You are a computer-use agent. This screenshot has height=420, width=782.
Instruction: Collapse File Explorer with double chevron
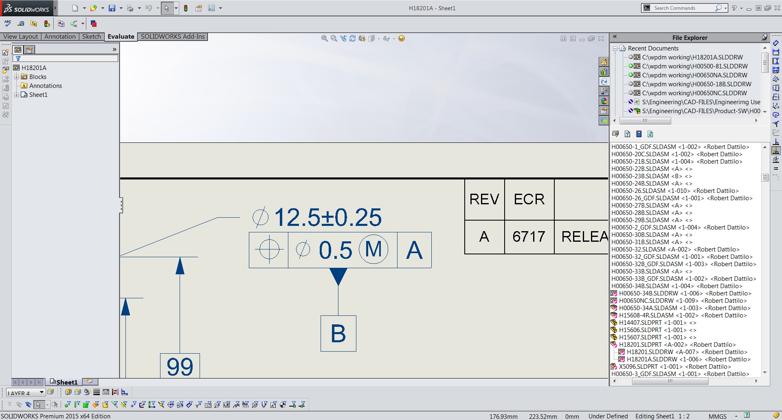pos(615,37)
